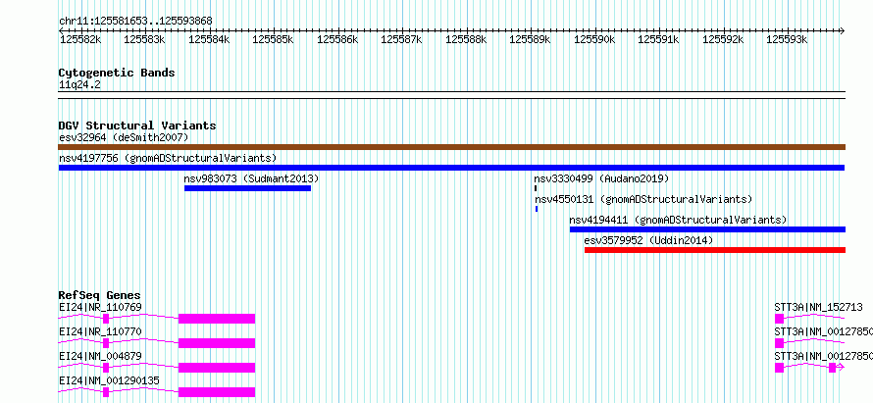Open the esv3579952 (Uddin2014) variant label
This screenshot has height=403, width=873.
pyautogui.click(x=648, y=240)
